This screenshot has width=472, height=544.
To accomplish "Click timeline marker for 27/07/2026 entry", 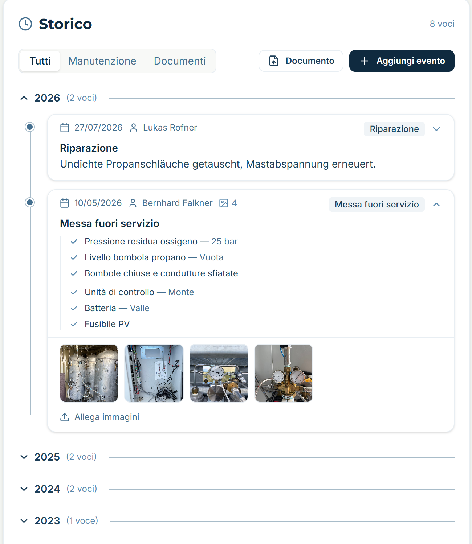I will 30,127.
